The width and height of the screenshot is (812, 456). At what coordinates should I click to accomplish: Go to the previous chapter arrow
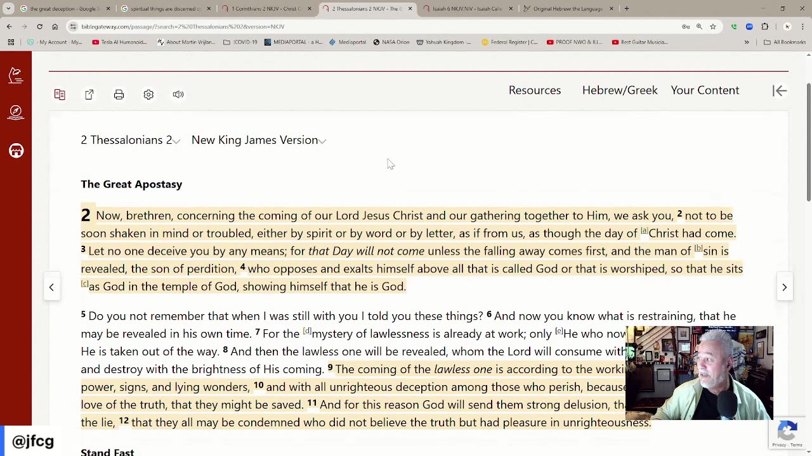click(51, 288)
